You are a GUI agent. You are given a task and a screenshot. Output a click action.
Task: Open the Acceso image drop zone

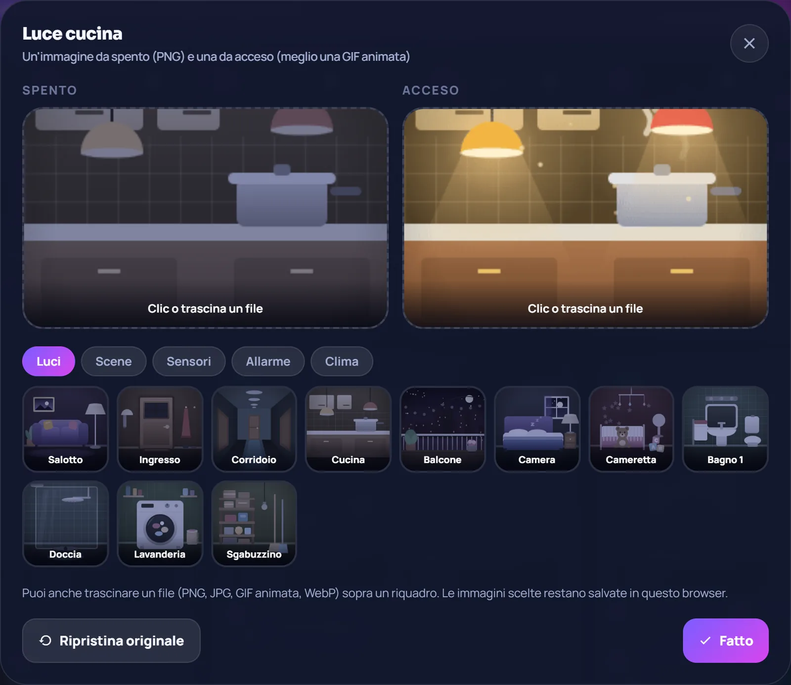[x=585, y=218]
